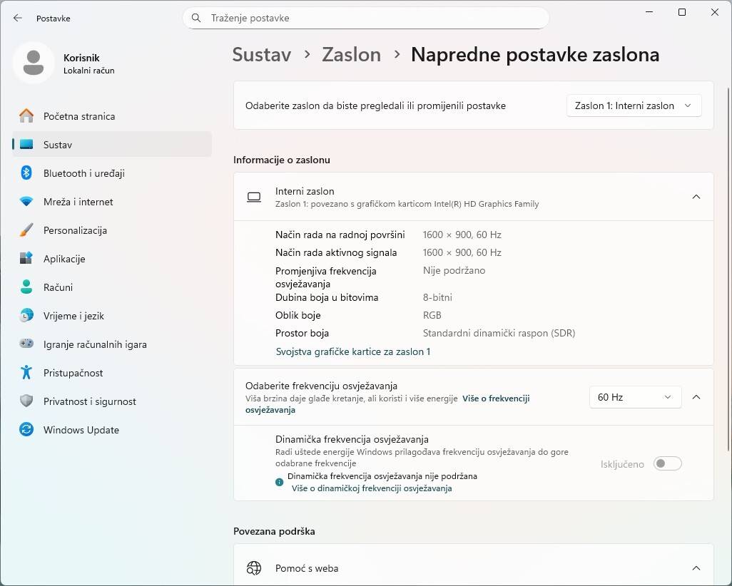Click the Aplikacije icon in sidebar
The width and height of the screenshot is (732, 586).
pyautogui.click(x=26, y=259)
